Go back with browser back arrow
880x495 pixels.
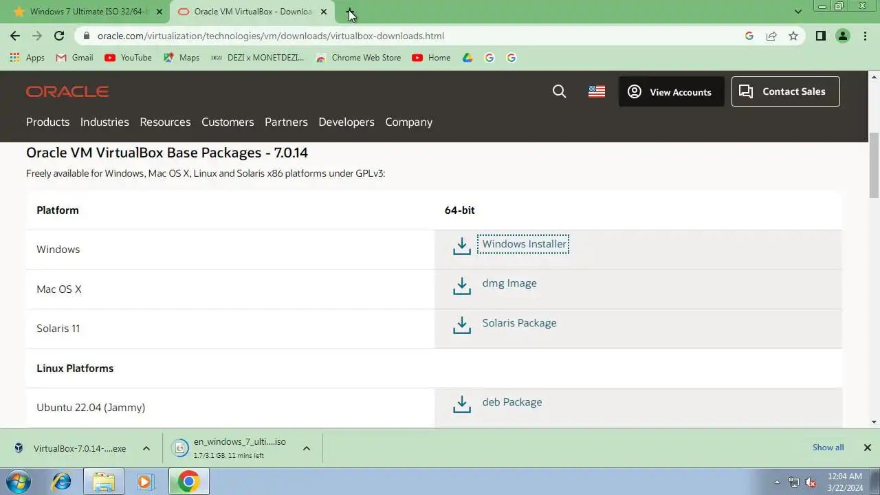pyautogui.click(x=15, y=36)
